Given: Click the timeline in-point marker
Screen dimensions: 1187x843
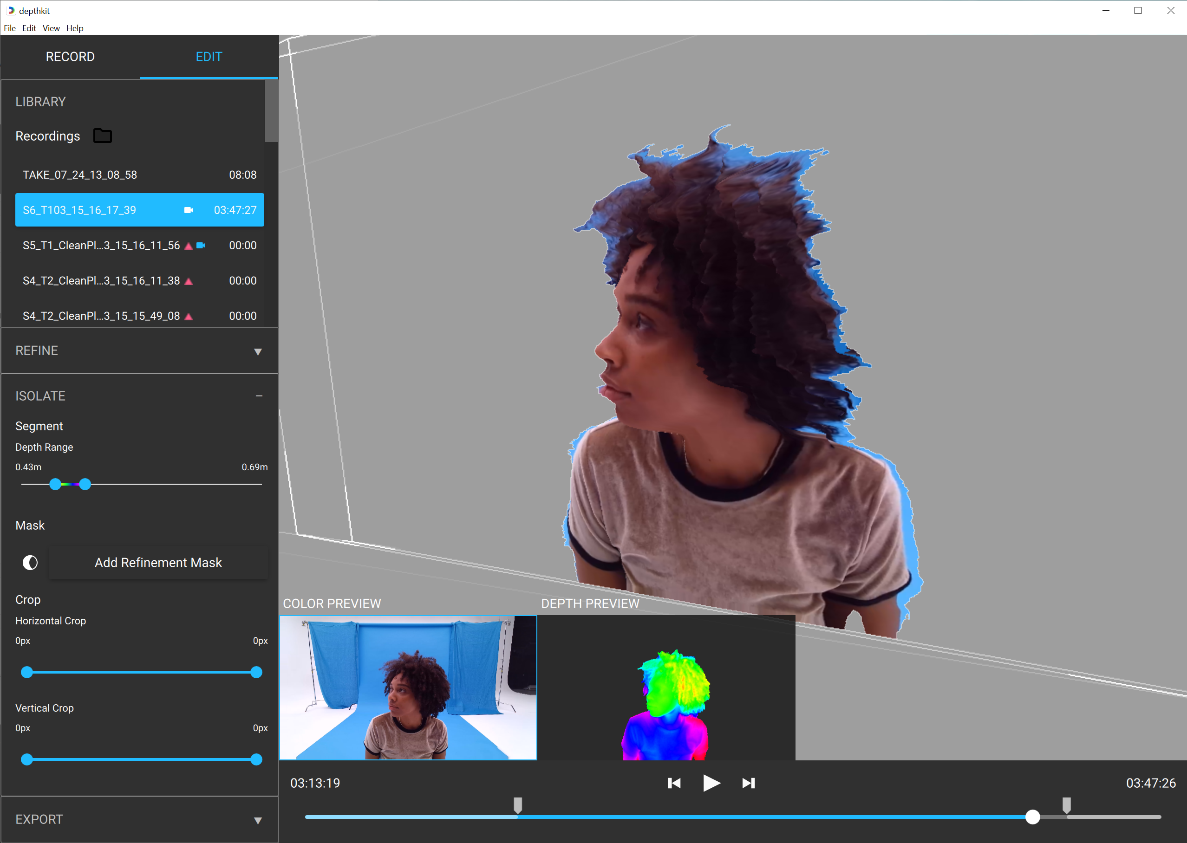Looking at the screenshot, I should tap(518, 804).
